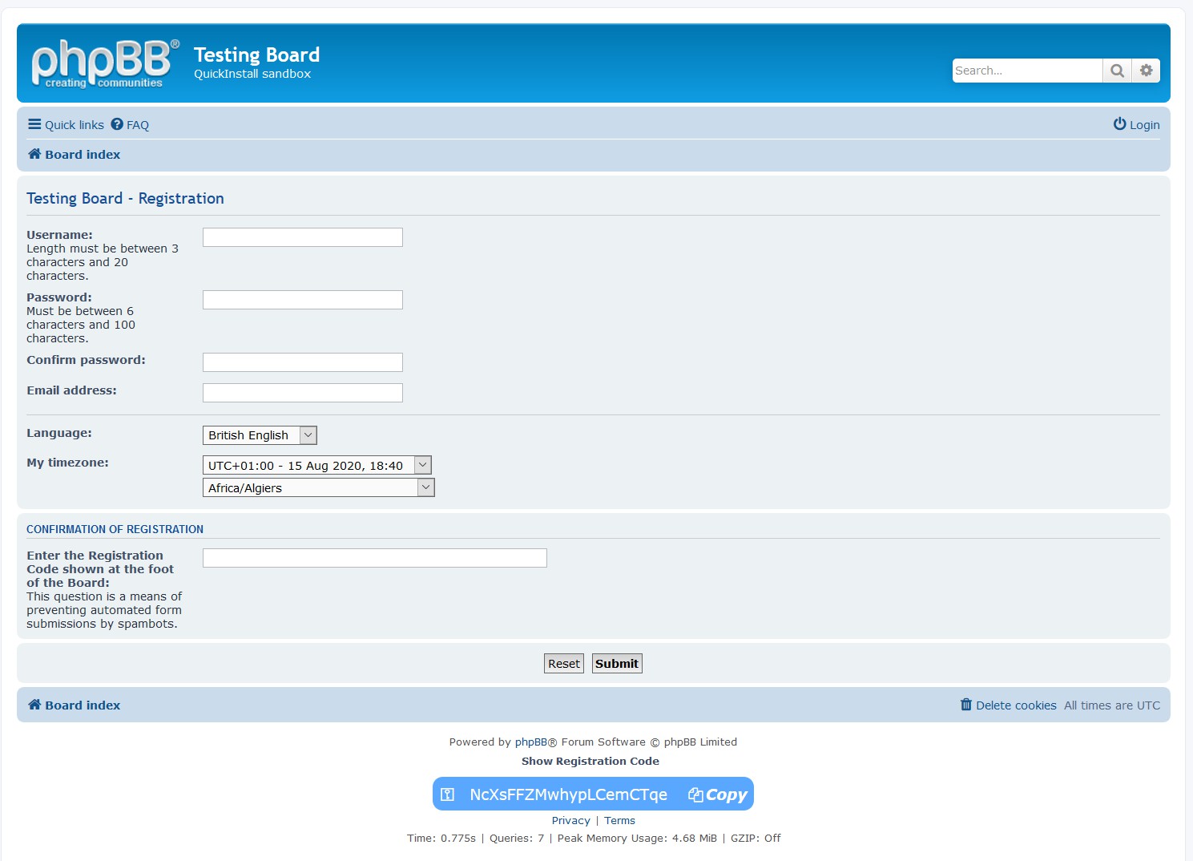1193x861 pixels.
Task: Open the FAQ page link
Action: click(x=130, y=124)
